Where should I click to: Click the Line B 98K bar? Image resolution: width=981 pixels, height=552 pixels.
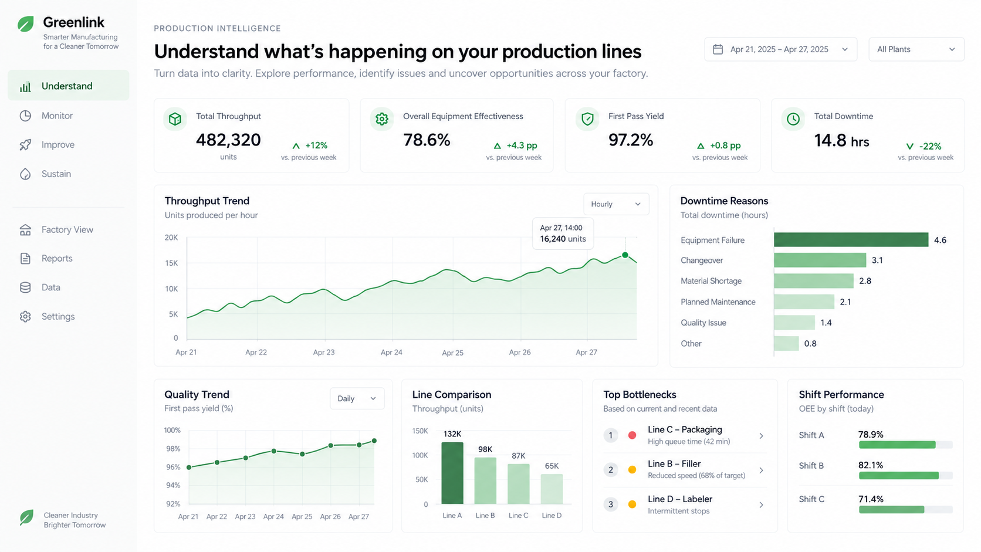point(485,480)
